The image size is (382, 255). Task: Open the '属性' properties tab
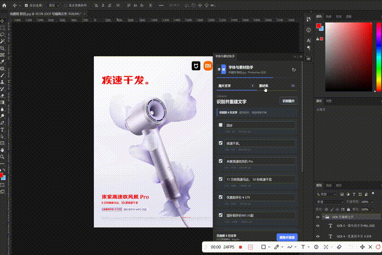319,101
